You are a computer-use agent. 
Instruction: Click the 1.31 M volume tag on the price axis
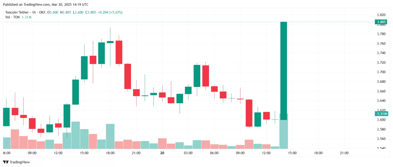click(x=381, y=114)
